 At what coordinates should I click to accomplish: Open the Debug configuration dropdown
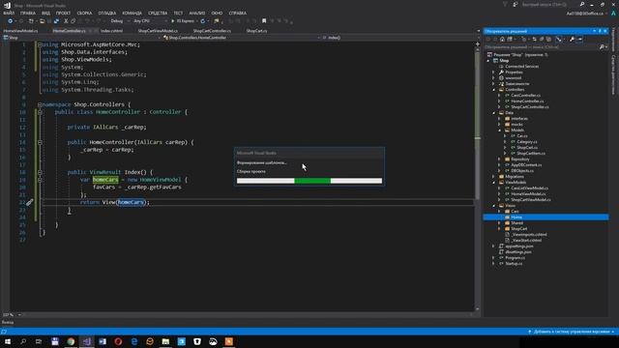click(119, 21)
